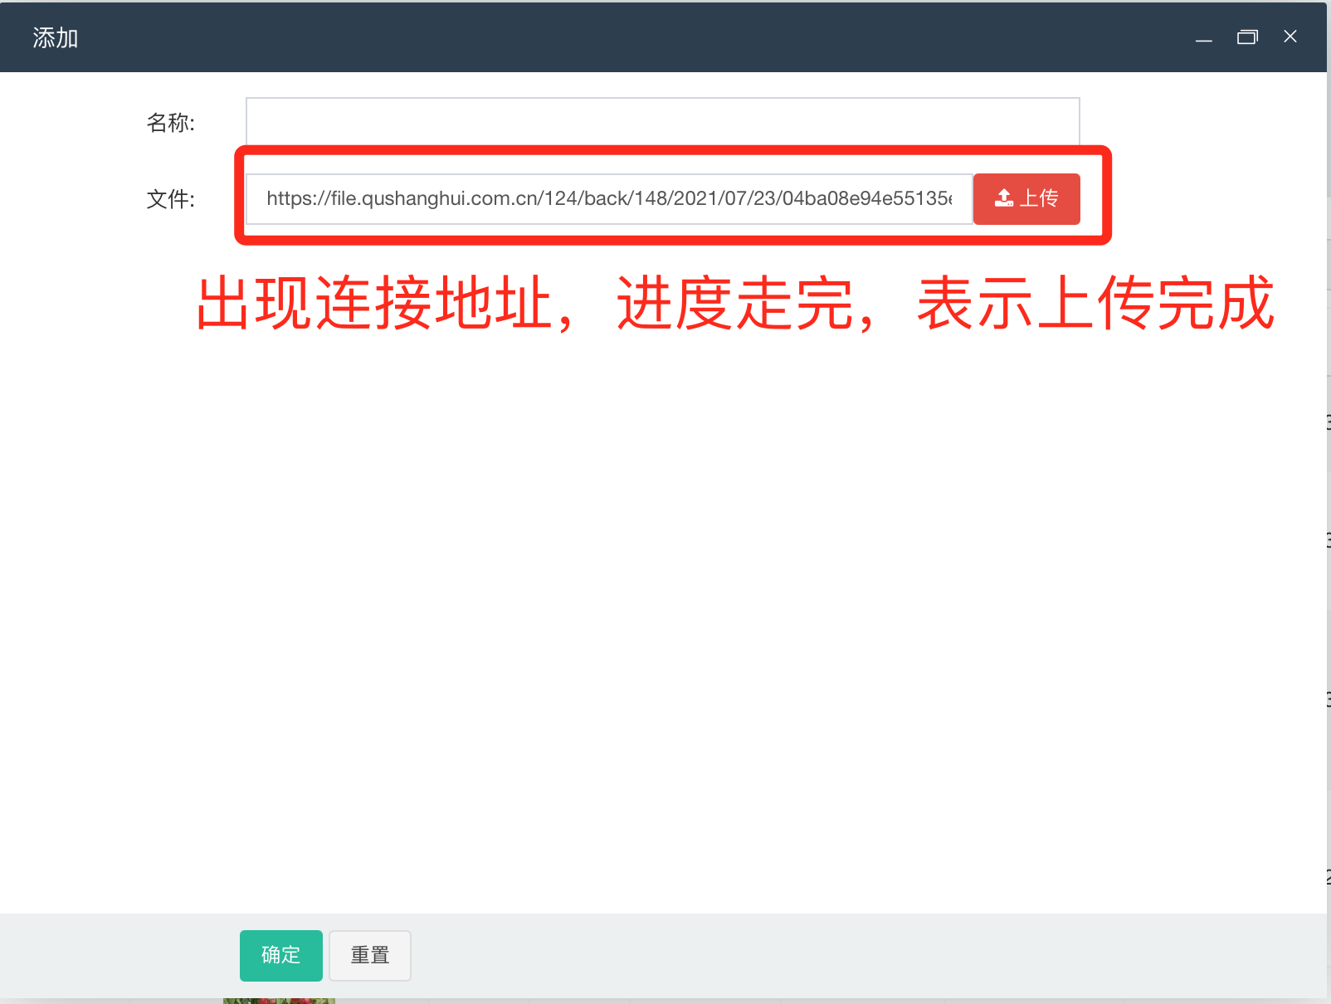The height and width of the screenshot is (1004, 1331).
Task: Click the gray footer bar right of 重置
Action: coord(830,955)
